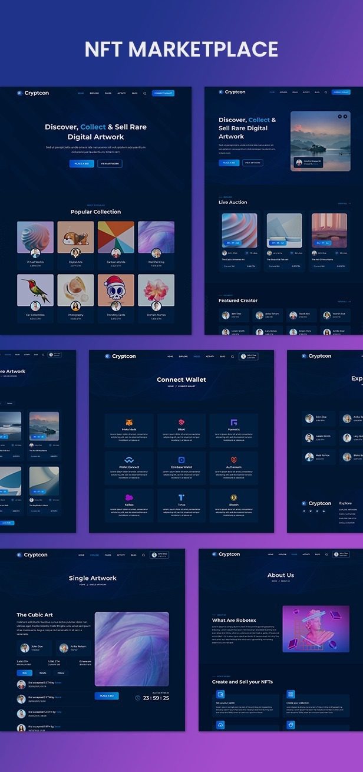Click John Doe creator avatar on Single Artwork

tap(25, 648)
